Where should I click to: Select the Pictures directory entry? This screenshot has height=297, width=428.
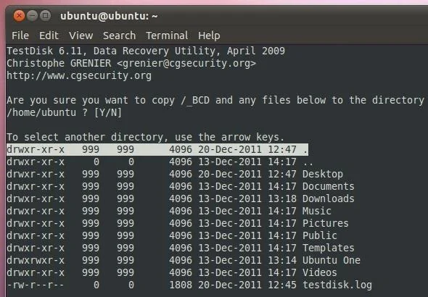pyautogui.click(x=178, y=223)
